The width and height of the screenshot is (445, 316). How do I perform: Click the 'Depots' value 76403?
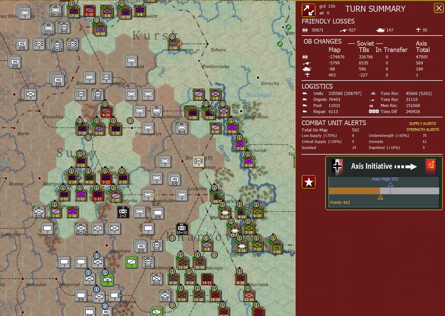pos(334,99)
